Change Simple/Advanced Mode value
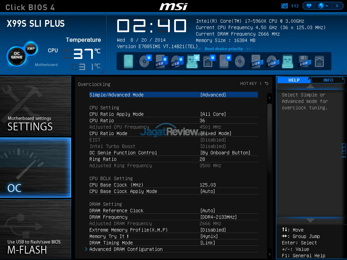Image resolution: width=347 pixels, height=260 pixels. click(213, 95)
